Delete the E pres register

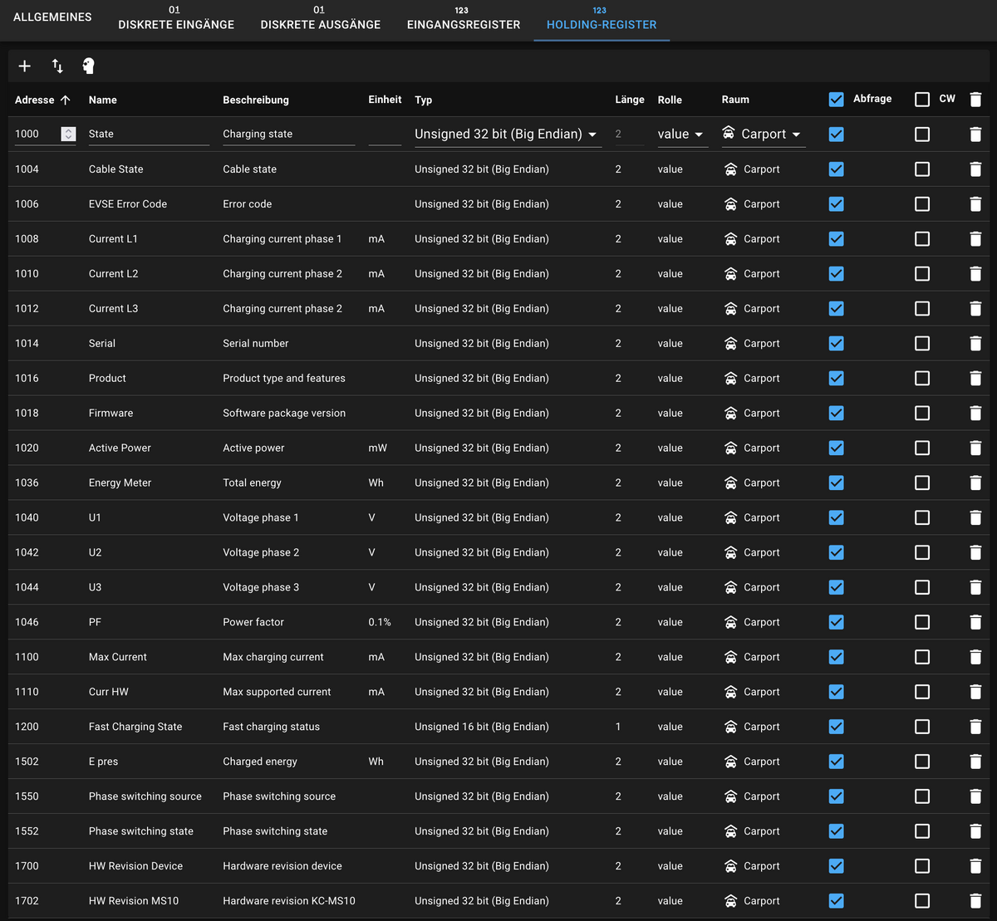pos(975,762)
